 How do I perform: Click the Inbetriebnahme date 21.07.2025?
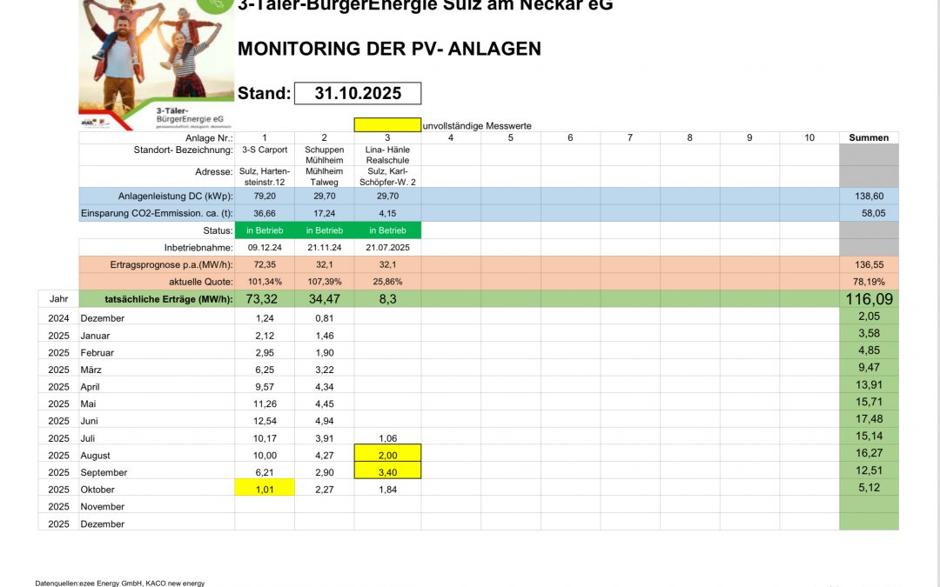[387, 248]
